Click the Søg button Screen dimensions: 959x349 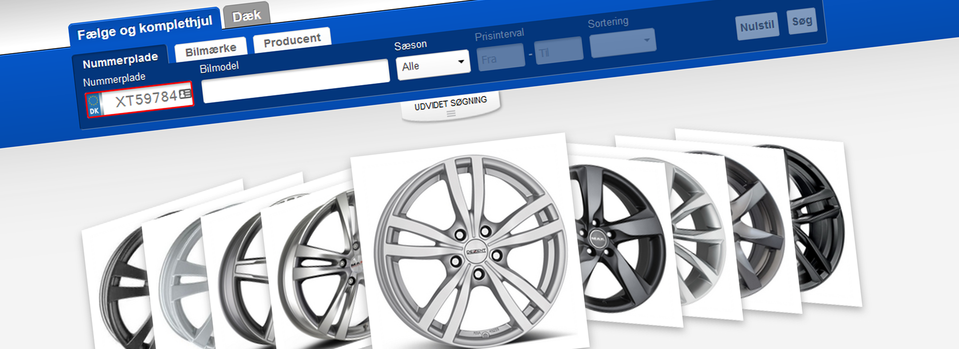[x=802, y=21]
